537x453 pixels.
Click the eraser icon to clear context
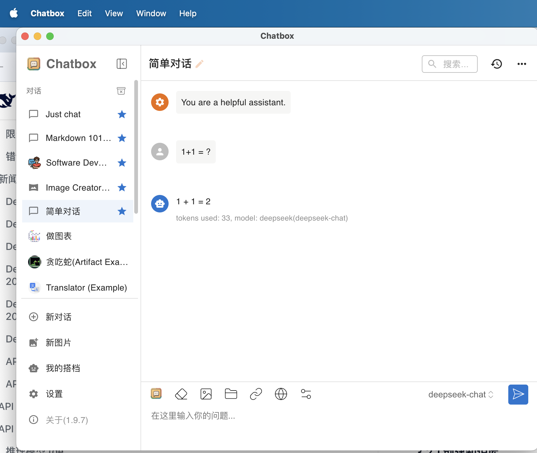pos(181,394)
